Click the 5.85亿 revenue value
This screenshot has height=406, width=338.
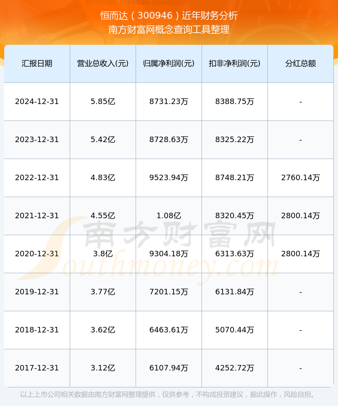tap(103, 101)
